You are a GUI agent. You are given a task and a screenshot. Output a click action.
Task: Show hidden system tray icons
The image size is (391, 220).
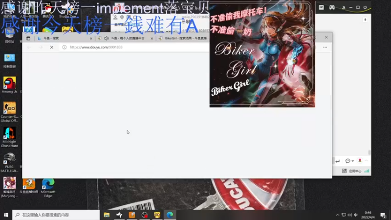(x=337, y=215)
